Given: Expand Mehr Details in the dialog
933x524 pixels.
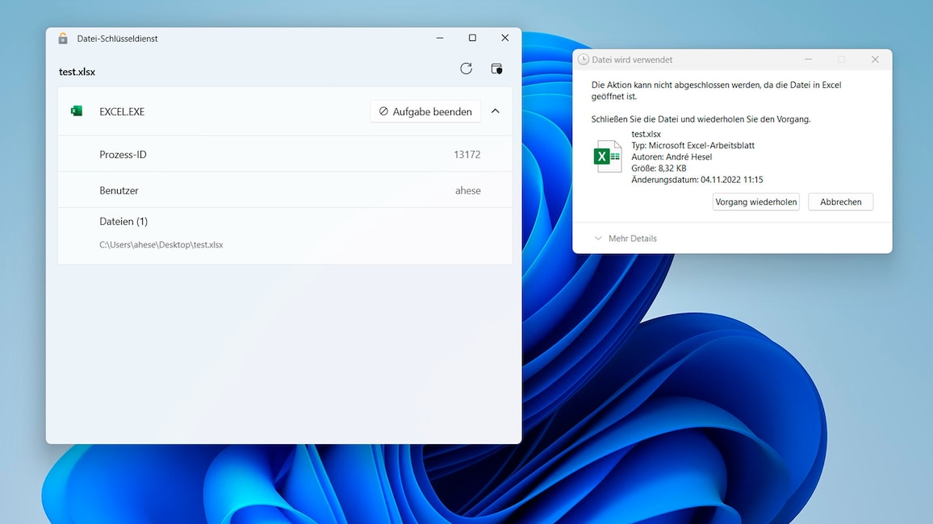Looking at the screenshot, I should click(x=625, y=239).
